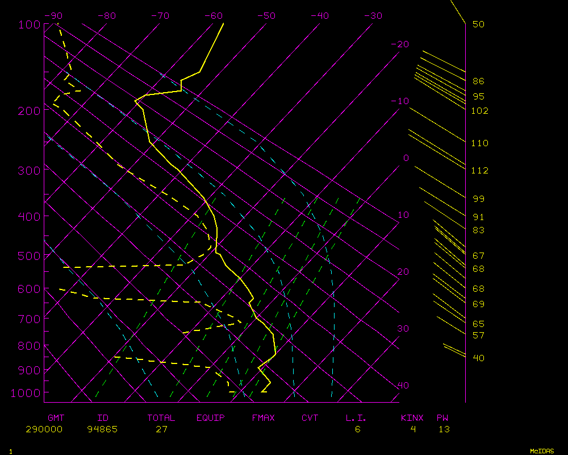568x455 pixels.
Task: Select the EQUIP header label
Action: [x=210, y=418]
